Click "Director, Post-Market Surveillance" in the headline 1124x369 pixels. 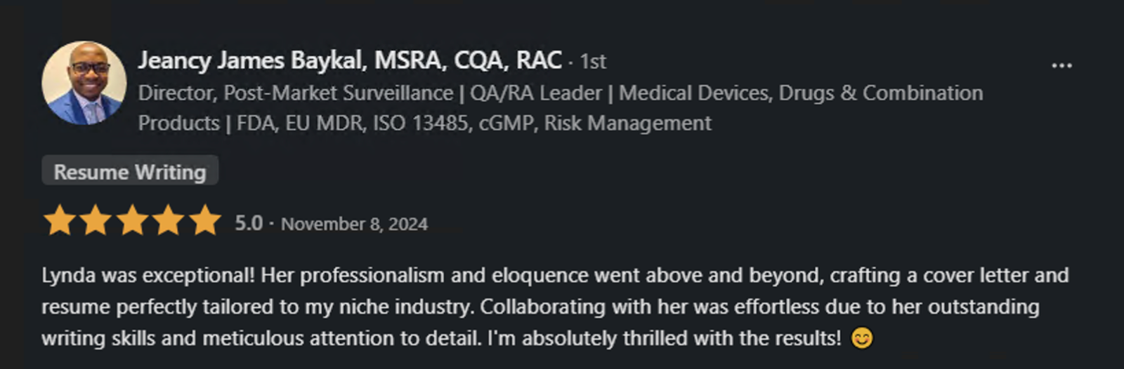(x=295, y=93)
